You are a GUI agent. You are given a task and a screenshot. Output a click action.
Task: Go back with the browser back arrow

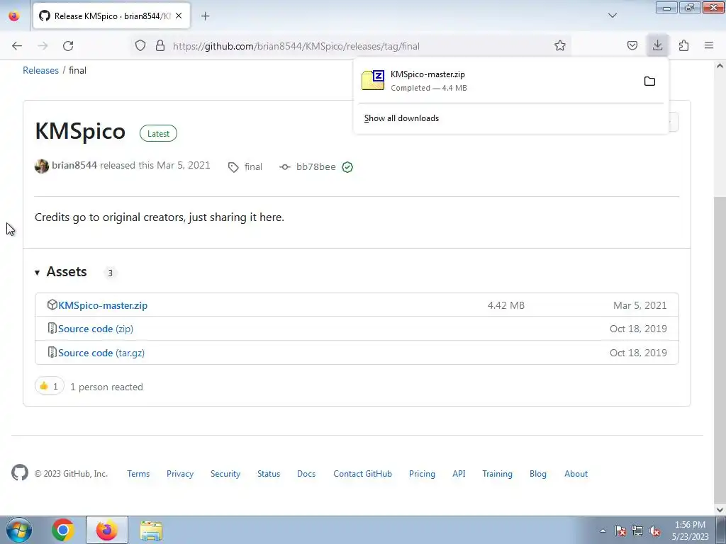(x=17, y=46)
